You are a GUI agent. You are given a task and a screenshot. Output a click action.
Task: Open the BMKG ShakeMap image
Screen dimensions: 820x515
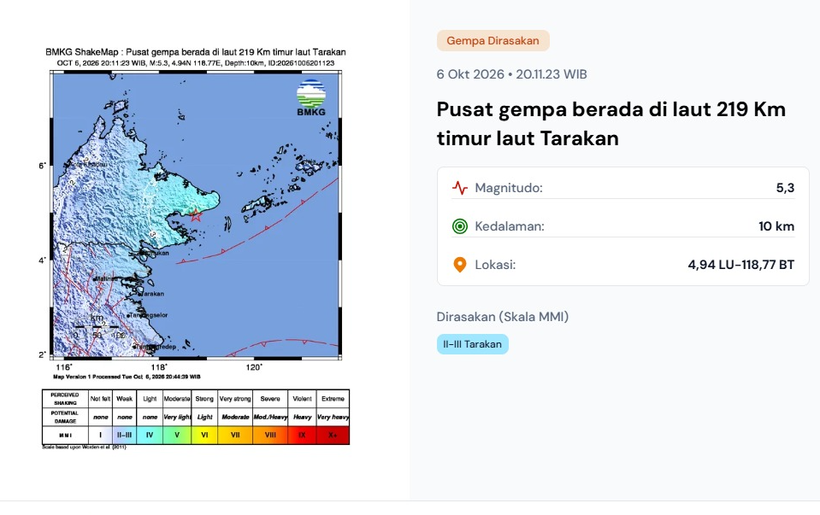[x=195, y=249]
